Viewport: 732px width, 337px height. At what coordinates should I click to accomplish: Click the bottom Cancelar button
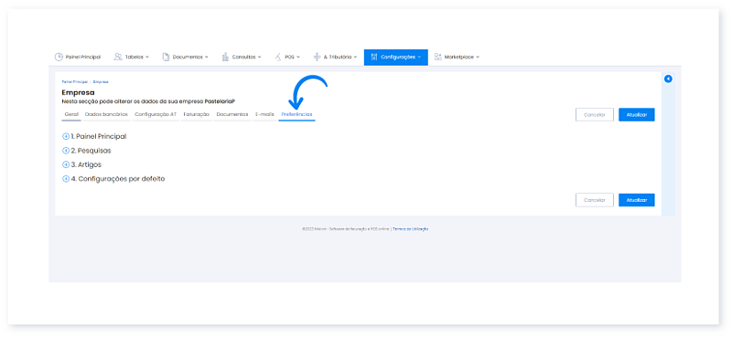[x=594, y=200]
